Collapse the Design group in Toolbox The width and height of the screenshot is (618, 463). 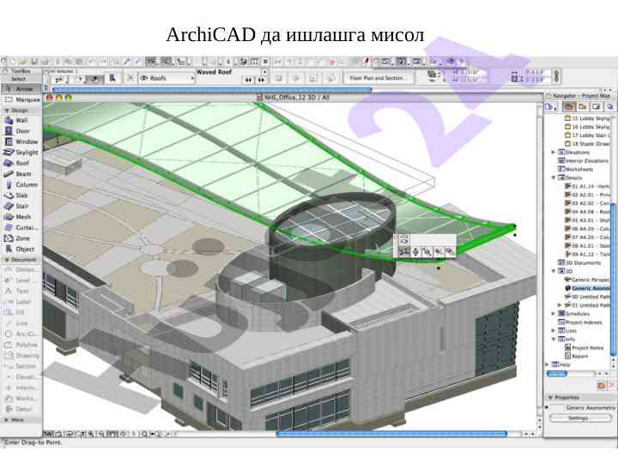point(6,111)
